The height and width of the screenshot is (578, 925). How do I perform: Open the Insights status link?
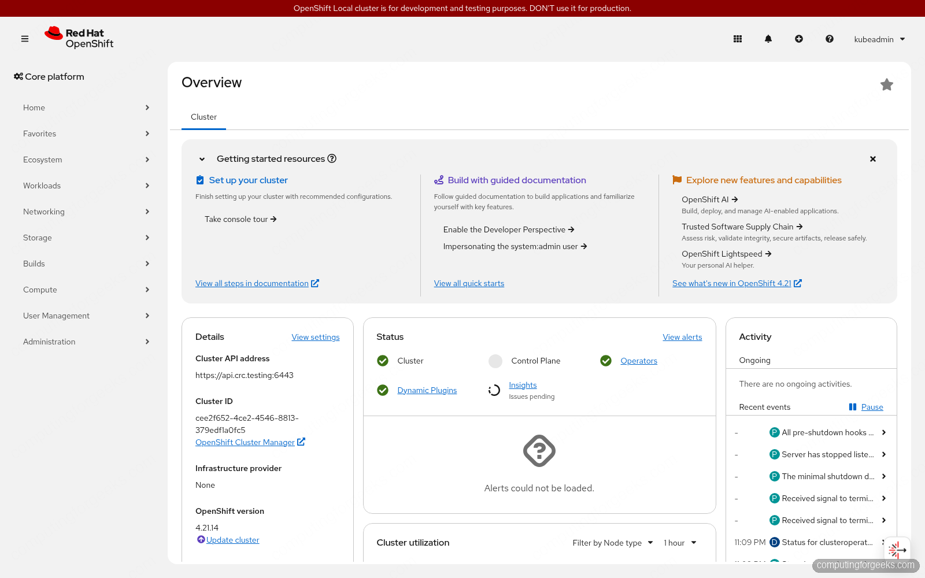coord(523,385)
